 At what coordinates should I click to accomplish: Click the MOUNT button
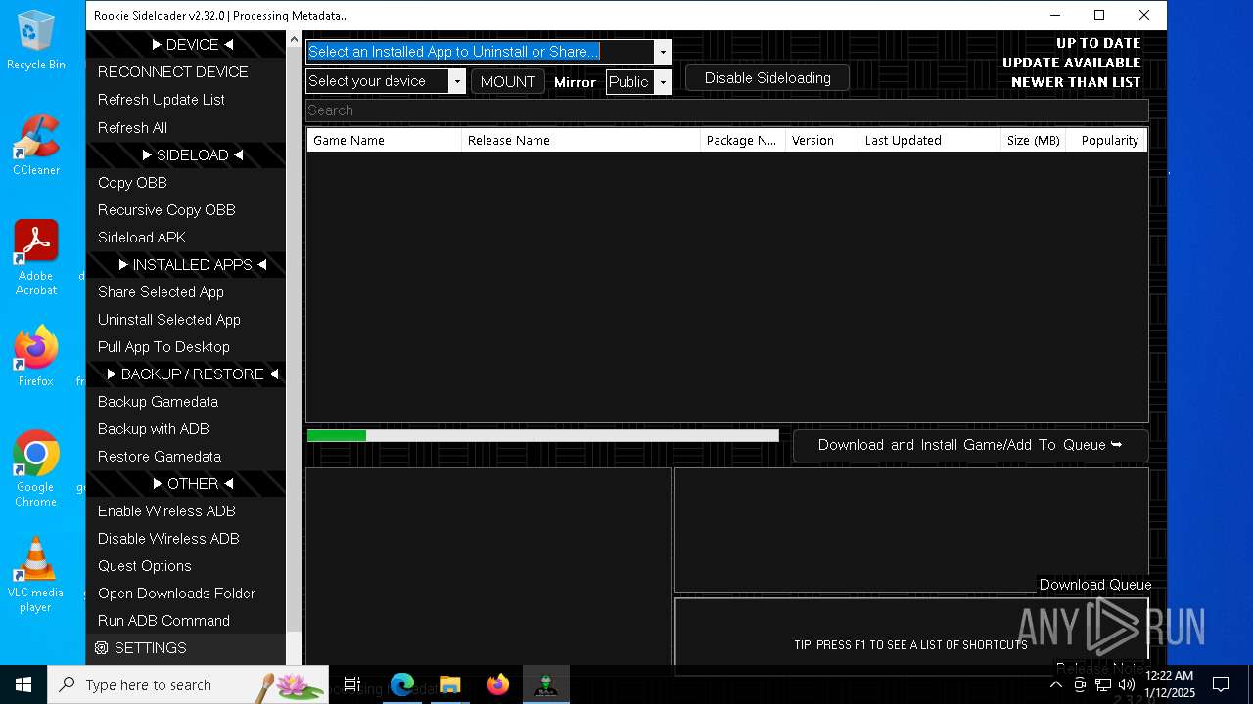click(x=508, y=81)
